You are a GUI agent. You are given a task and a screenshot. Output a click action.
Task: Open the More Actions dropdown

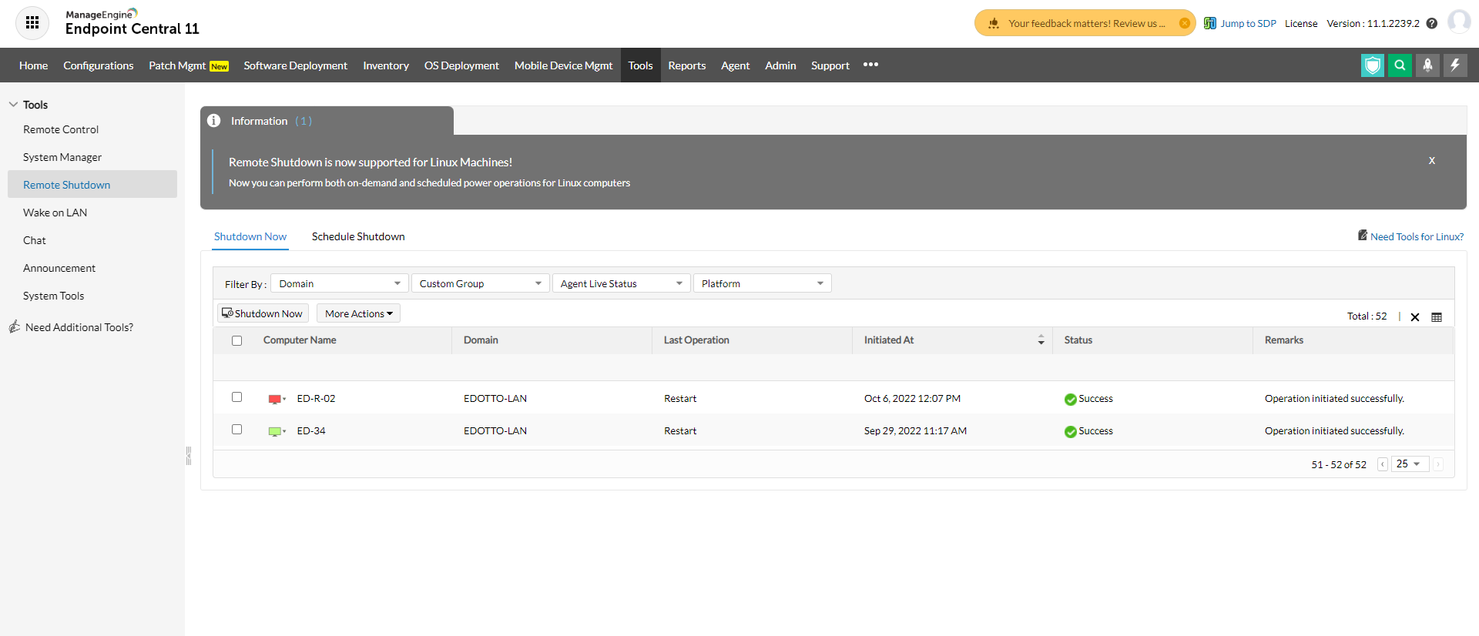pyautogui.click(x=358, y=313)
